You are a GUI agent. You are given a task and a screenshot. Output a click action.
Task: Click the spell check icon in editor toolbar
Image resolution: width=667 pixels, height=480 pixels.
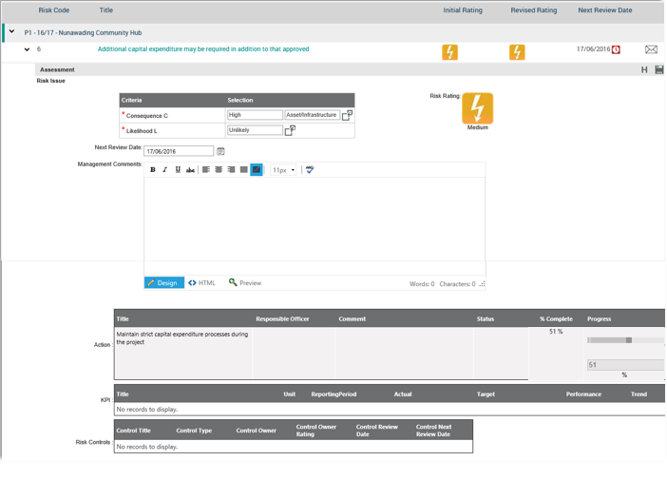310,170
